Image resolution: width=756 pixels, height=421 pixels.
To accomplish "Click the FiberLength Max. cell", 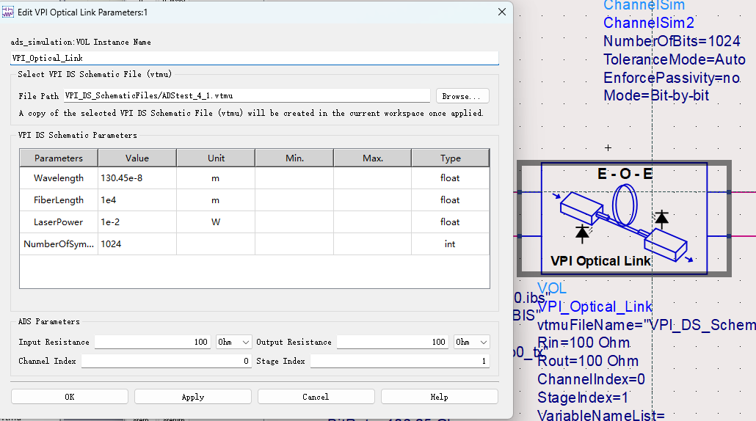I will [373, 200].
